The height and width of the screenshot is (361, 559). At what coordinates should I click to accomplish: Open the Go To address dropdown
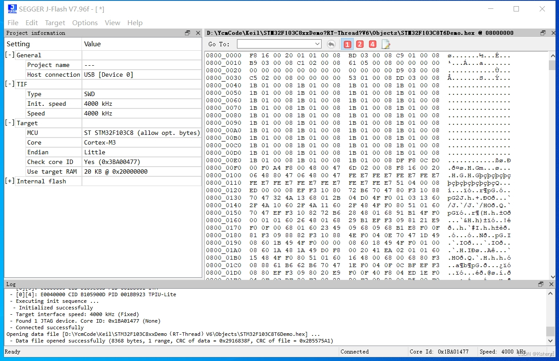click(318, 44)
